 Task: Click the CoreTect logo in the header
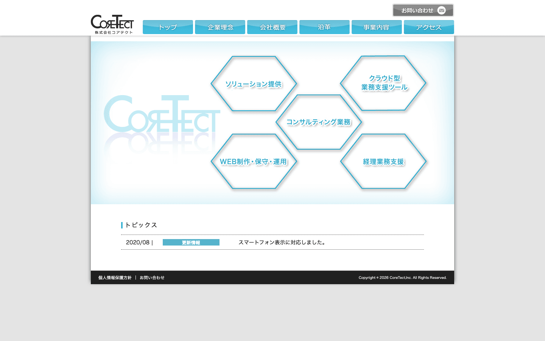[x=112, y=25]
